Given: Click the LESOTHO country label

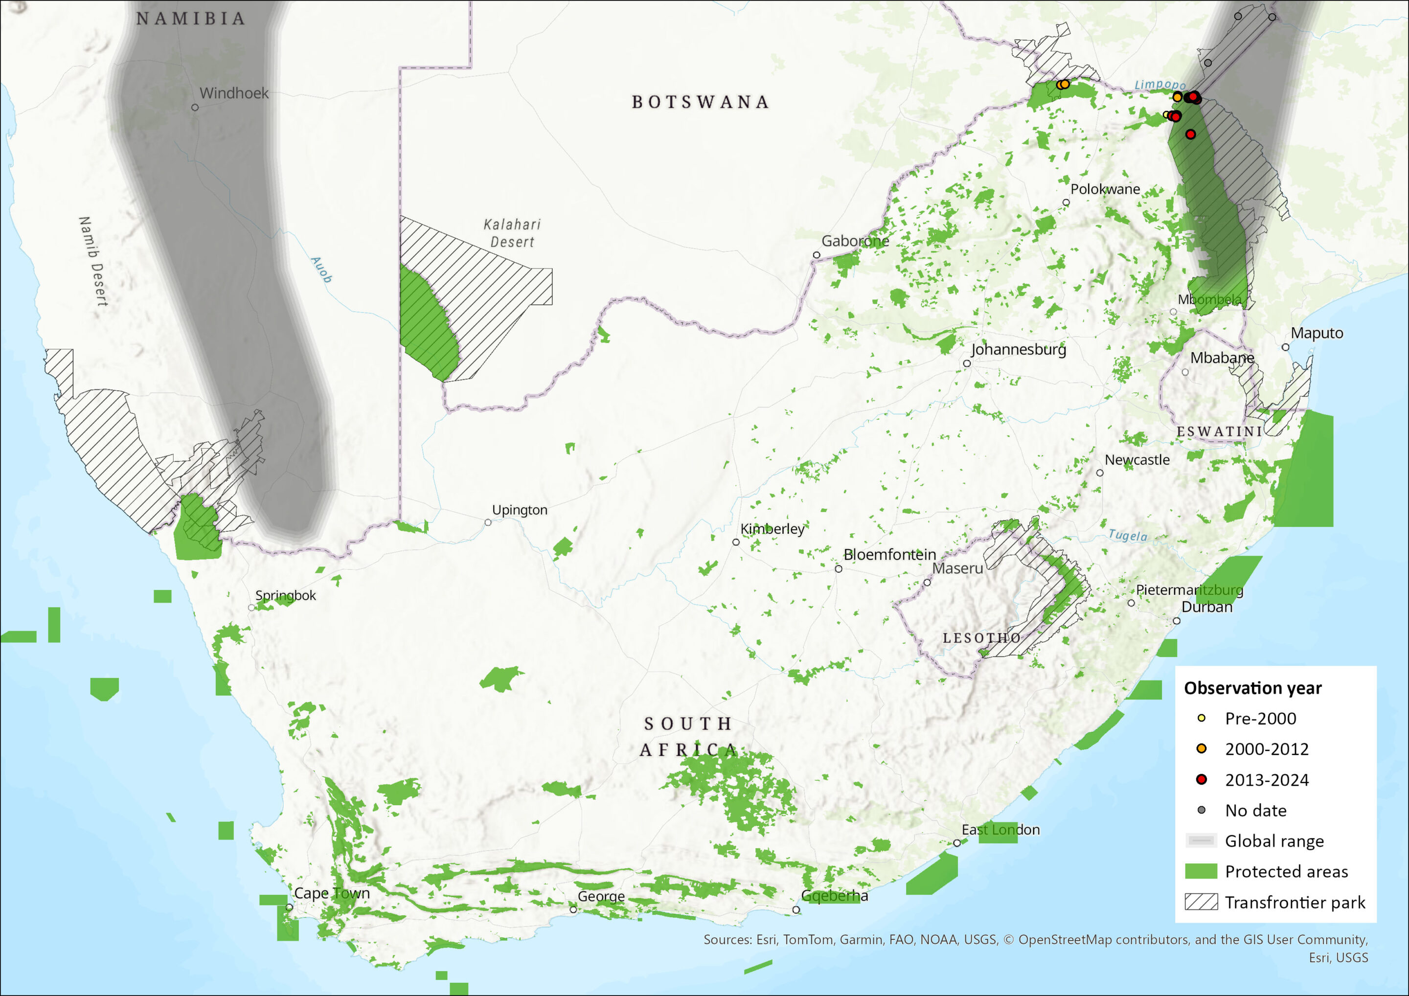Looking at the screenshot, I should (x=982, y=637).
